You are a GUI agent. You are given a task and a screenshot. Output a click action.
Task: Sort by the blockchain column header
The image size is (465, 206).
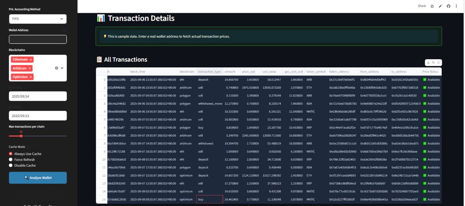click(x=187, y=72)
